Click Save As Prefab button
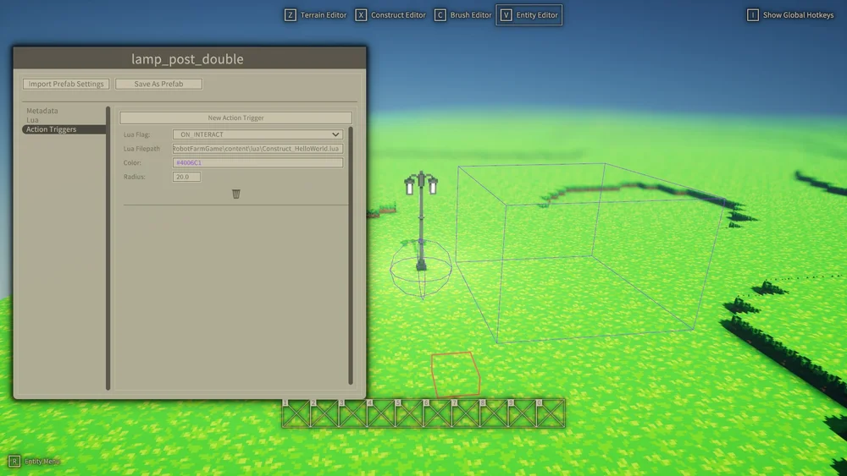847x476 pixels. coord(159,84)
